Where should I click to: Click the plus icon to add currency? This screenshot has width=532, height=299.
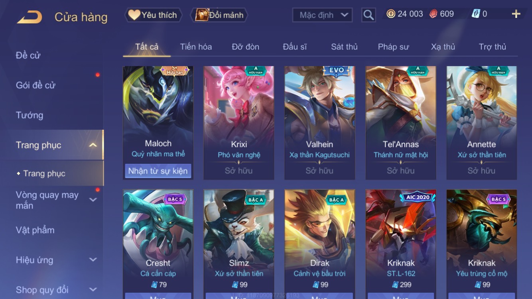516,14
